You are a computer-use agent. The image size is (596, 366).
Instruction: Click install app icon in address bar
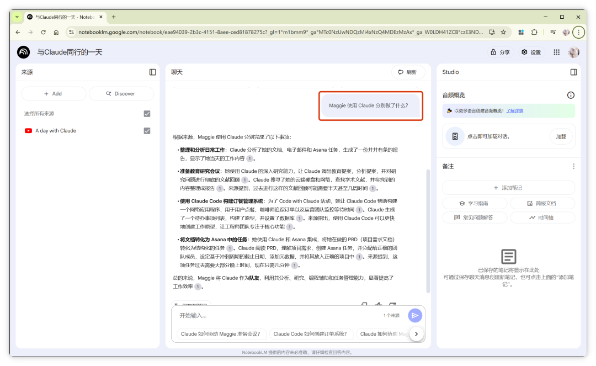tap(492, 33)
